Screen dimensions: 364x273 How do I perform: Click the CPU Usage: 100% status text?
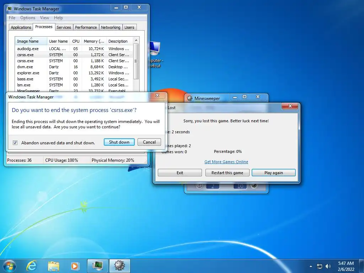tap(61, 160)
